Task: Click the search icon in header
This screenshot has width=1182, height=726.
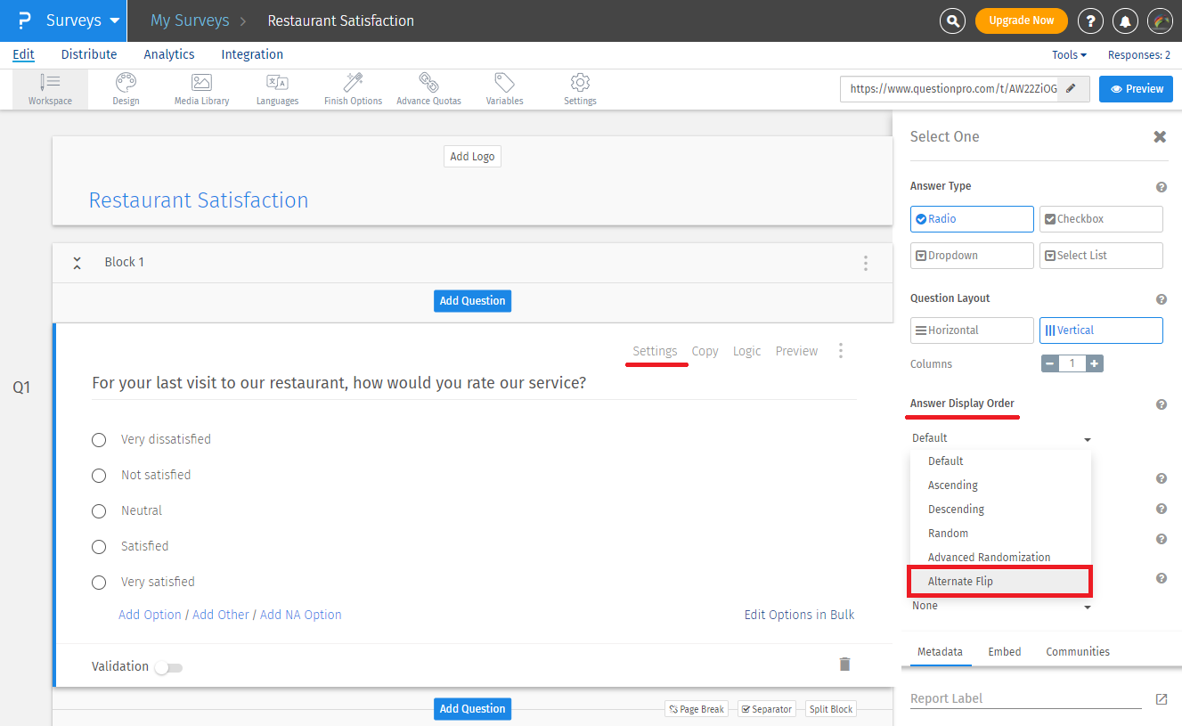Action: point(952,20)
